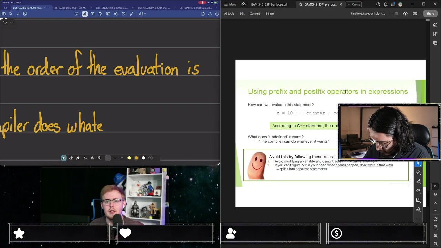This screenshot has width=441, height=248.
Task: Select the Acrobat text box tool
Action: pos(419,200)
